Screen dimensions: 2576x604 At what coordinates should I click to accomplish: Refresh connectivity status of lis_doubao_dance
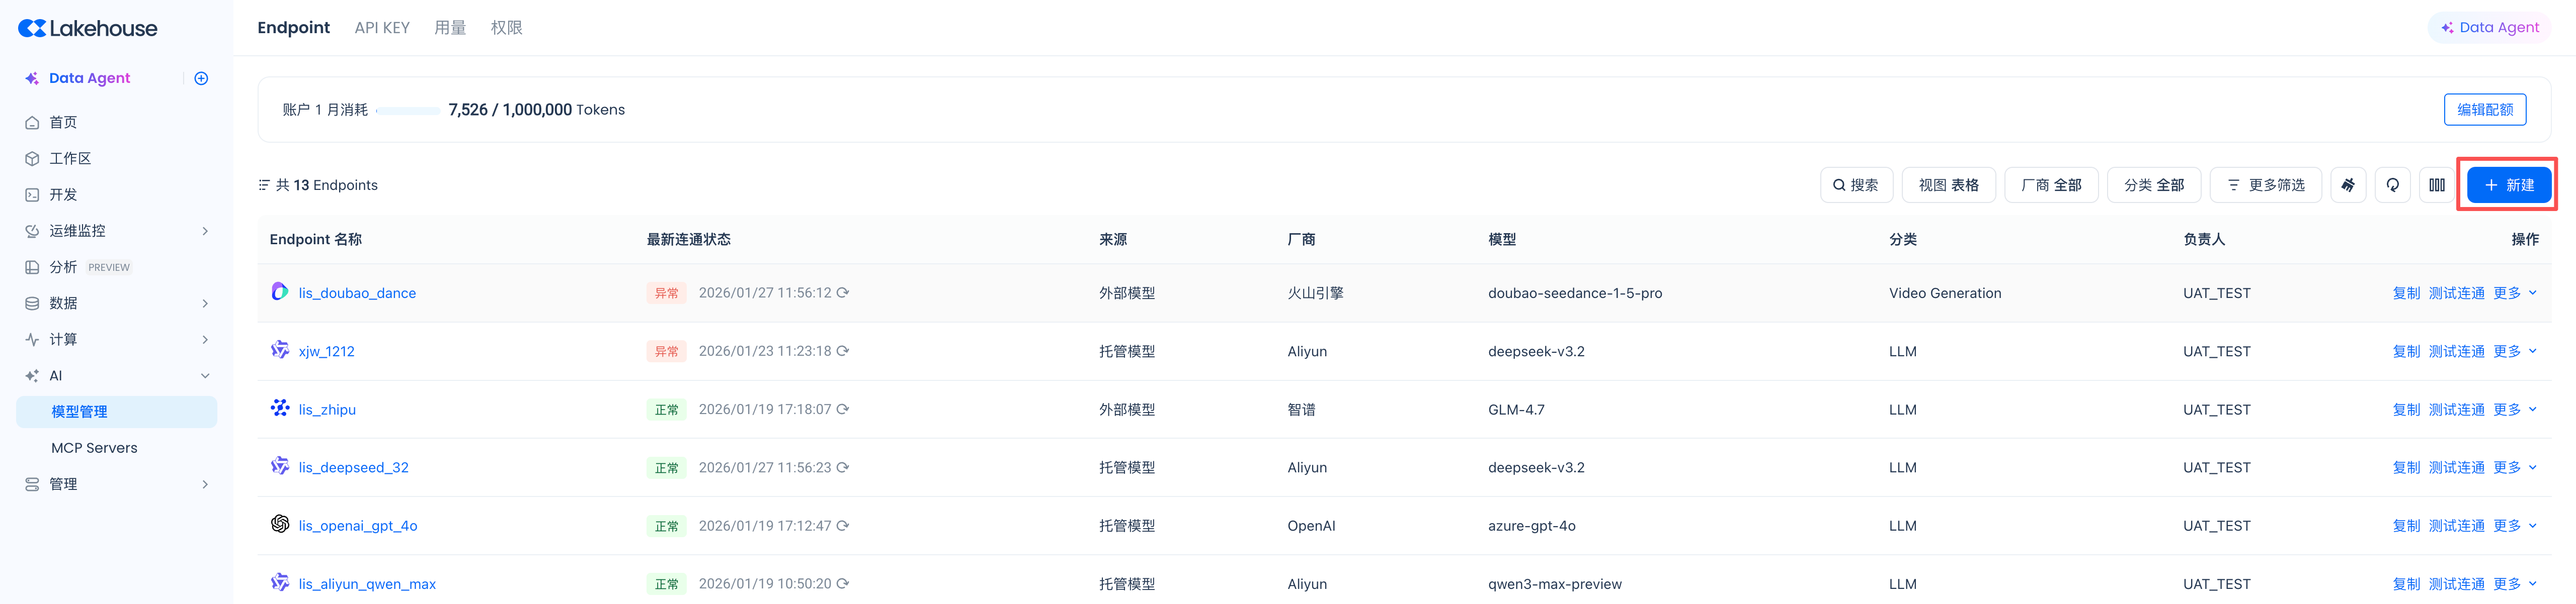click(x=843, y=292)
